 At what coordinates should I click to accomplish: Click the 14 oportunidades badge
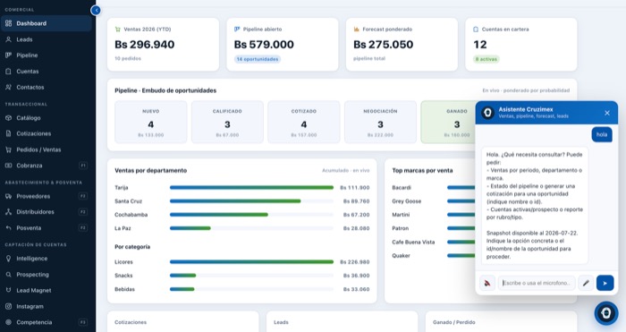258,59
